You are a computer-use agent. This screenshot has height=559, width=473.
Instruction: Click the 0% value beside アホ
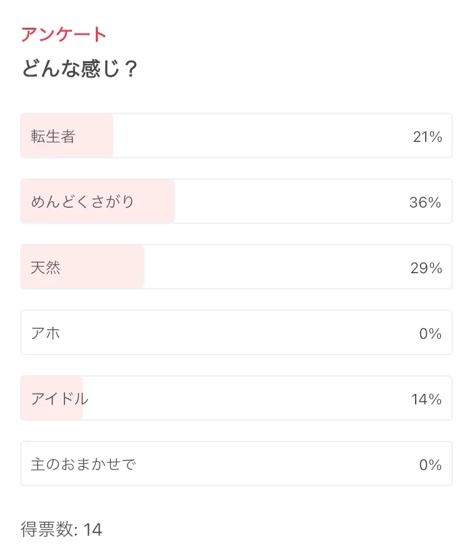430,334
